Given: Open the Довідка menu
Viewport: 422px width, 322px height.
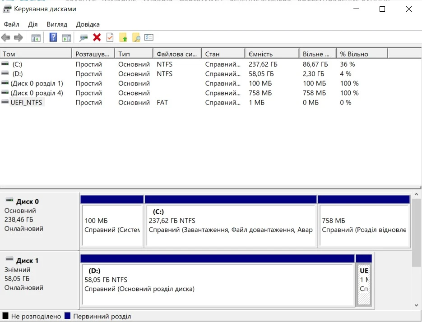Looking at the screenshot, I should (88, 24).
